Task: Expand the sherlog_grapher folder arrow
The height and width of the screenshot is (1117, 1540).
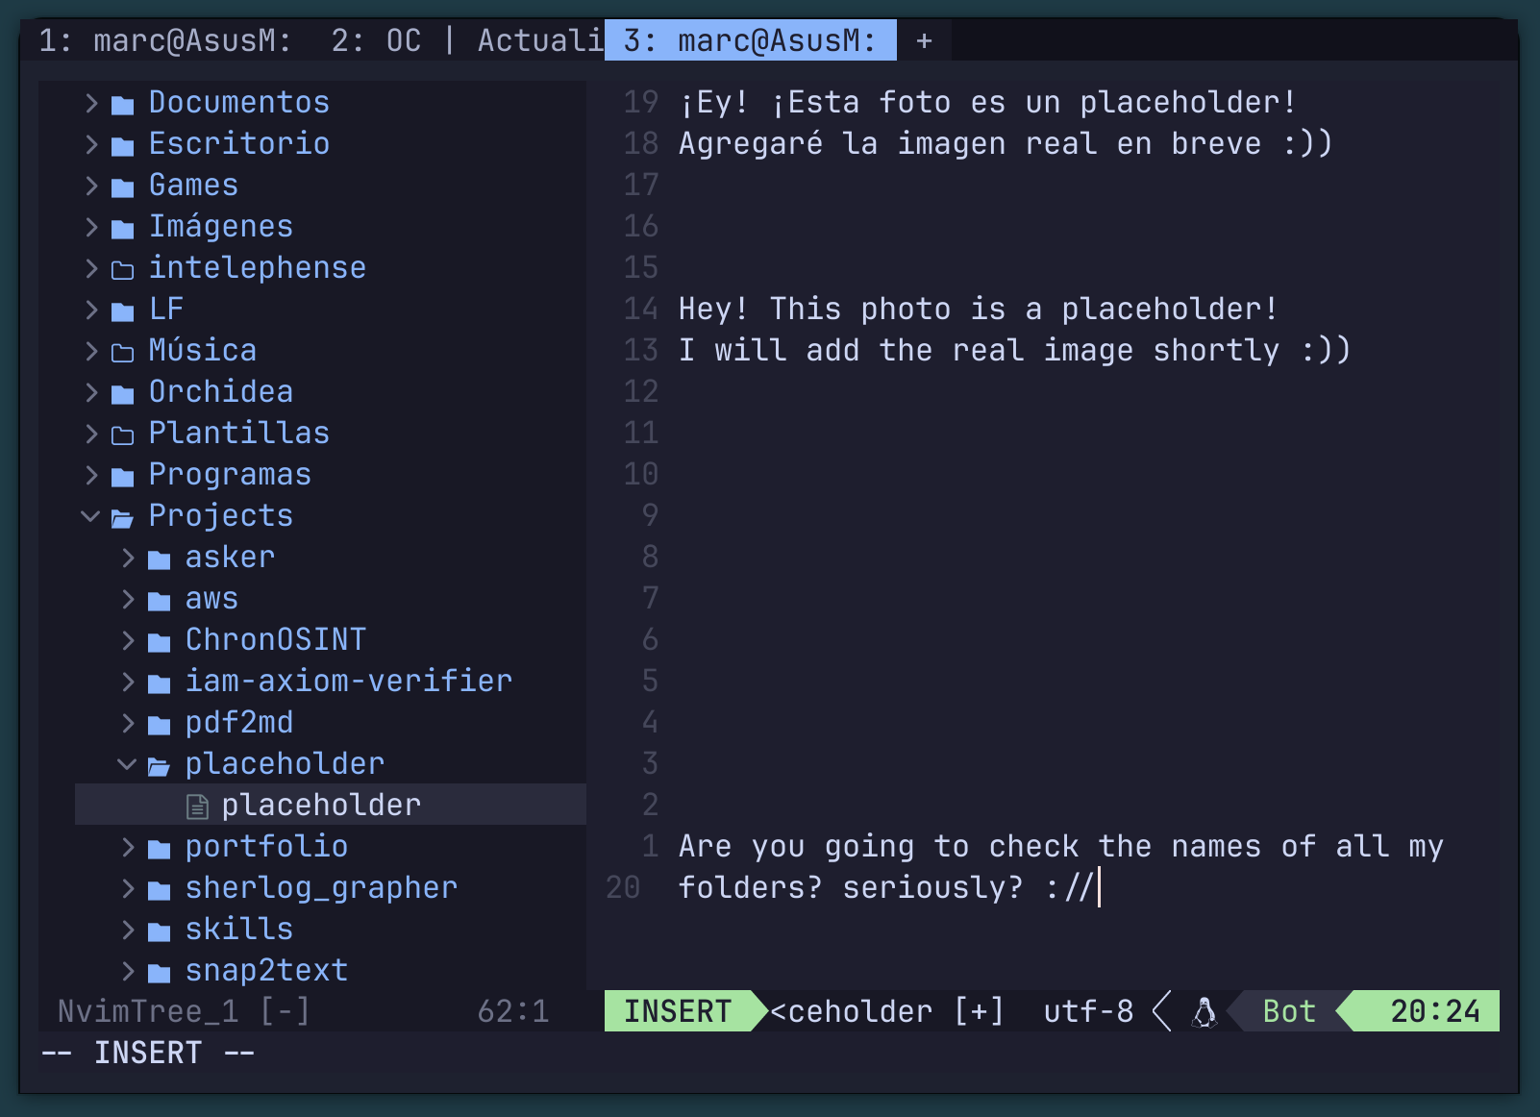Action: (128, 887)
